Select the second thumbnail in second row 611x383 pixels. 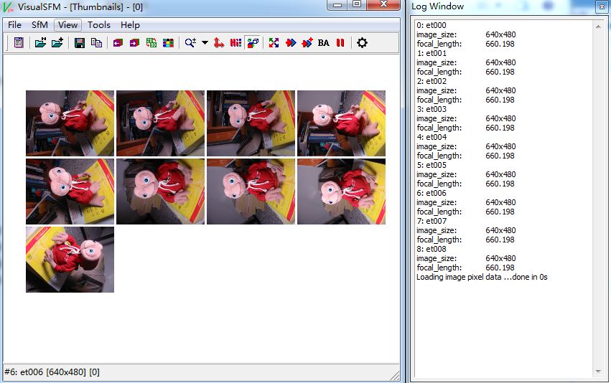coord(161,191)
